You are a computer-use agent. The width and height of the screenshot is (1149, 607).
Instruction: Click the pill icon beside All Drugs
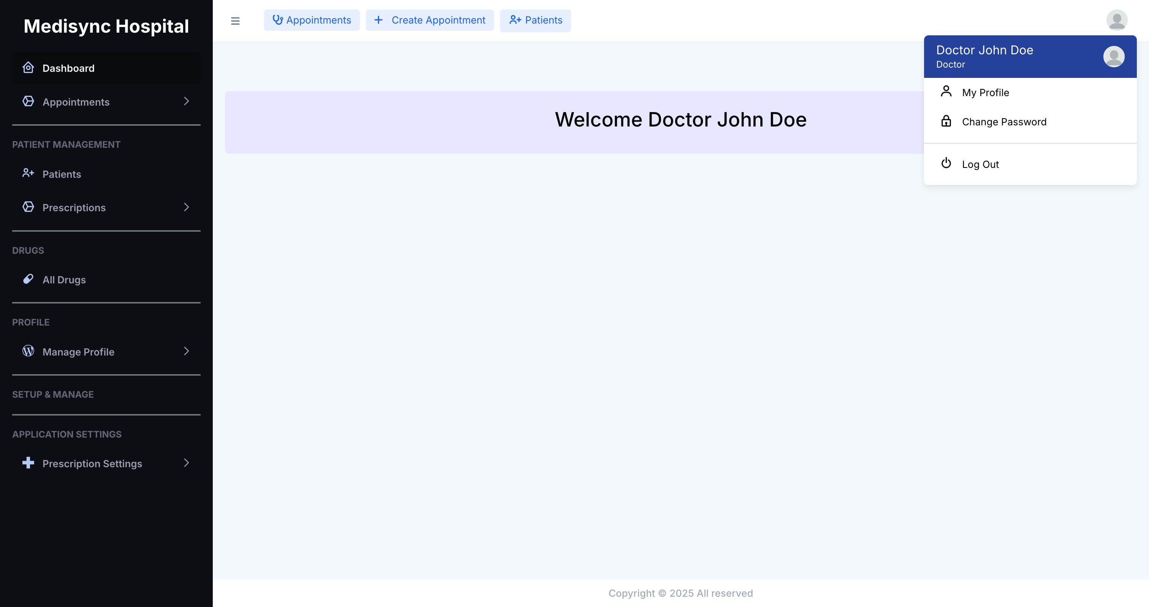point(28,279)
